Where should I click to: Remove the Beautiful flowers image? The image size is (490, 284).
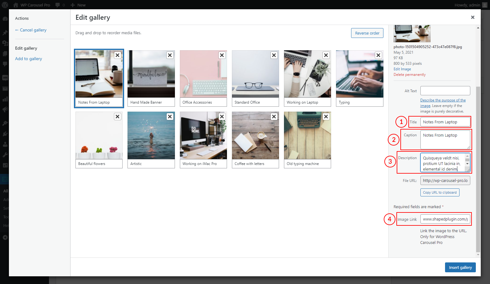click(117, 117)
